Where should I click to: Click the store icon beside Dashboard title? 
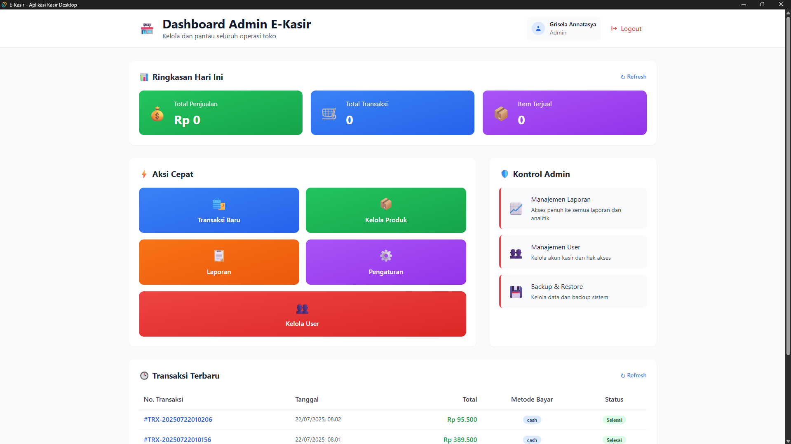(x=147, y=29)
